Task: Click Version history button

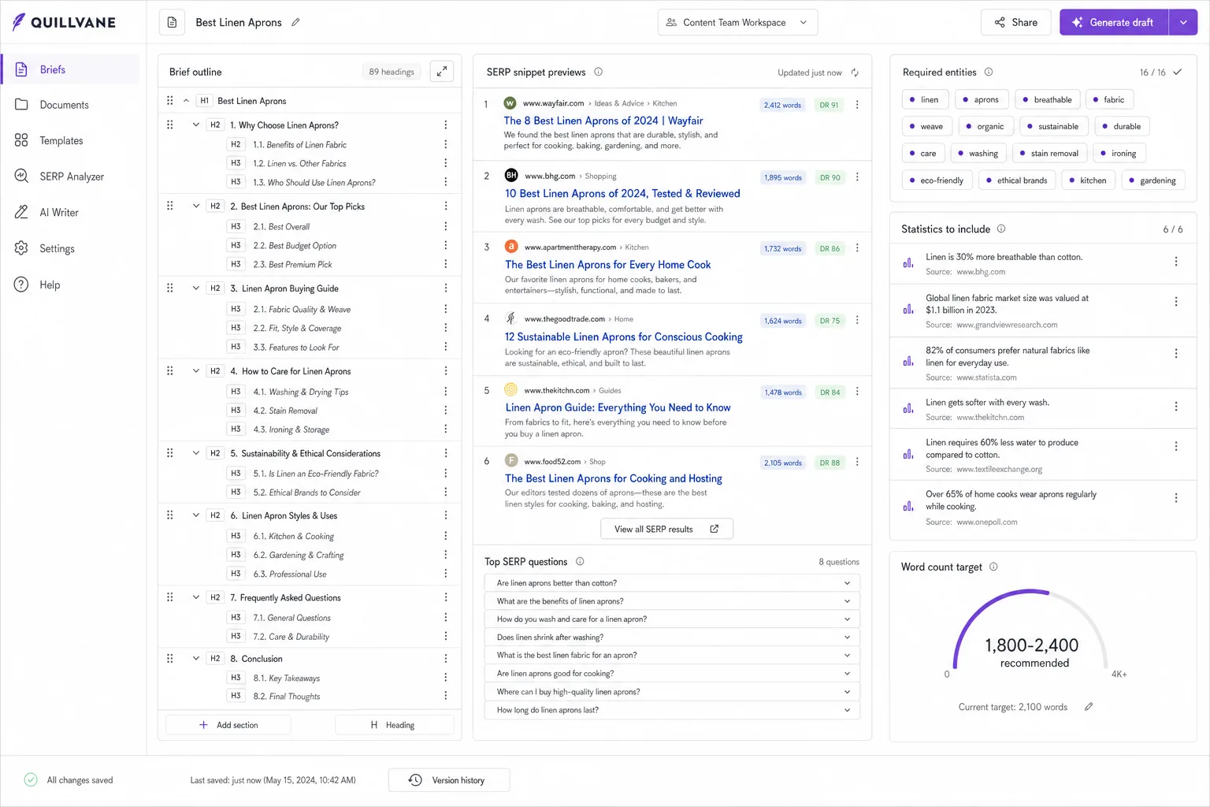Action: tap(449, 780)
